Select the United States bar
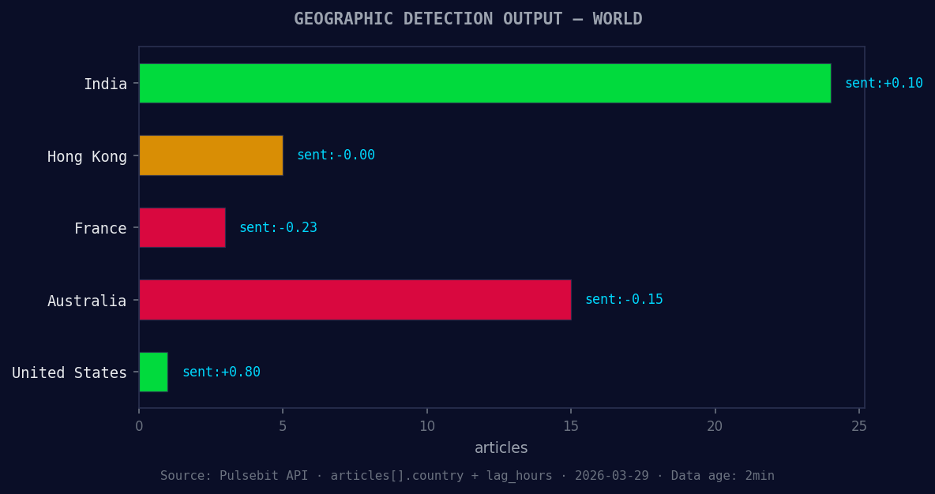The width and height of the screenshot is (935, 494). pos(152,372)
